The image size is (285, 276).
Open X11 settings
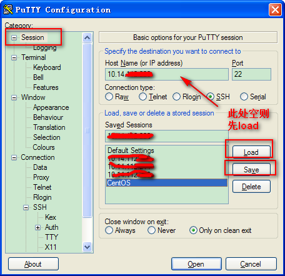pyautogui.click(x=51, y=247)
